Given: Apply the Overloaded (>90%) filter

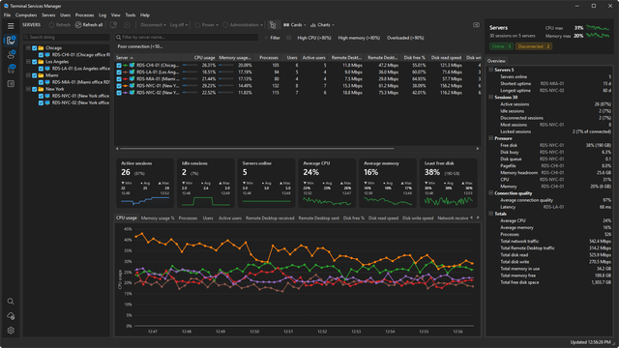Looking at the screenshot, I should click(x=405, y=38).
